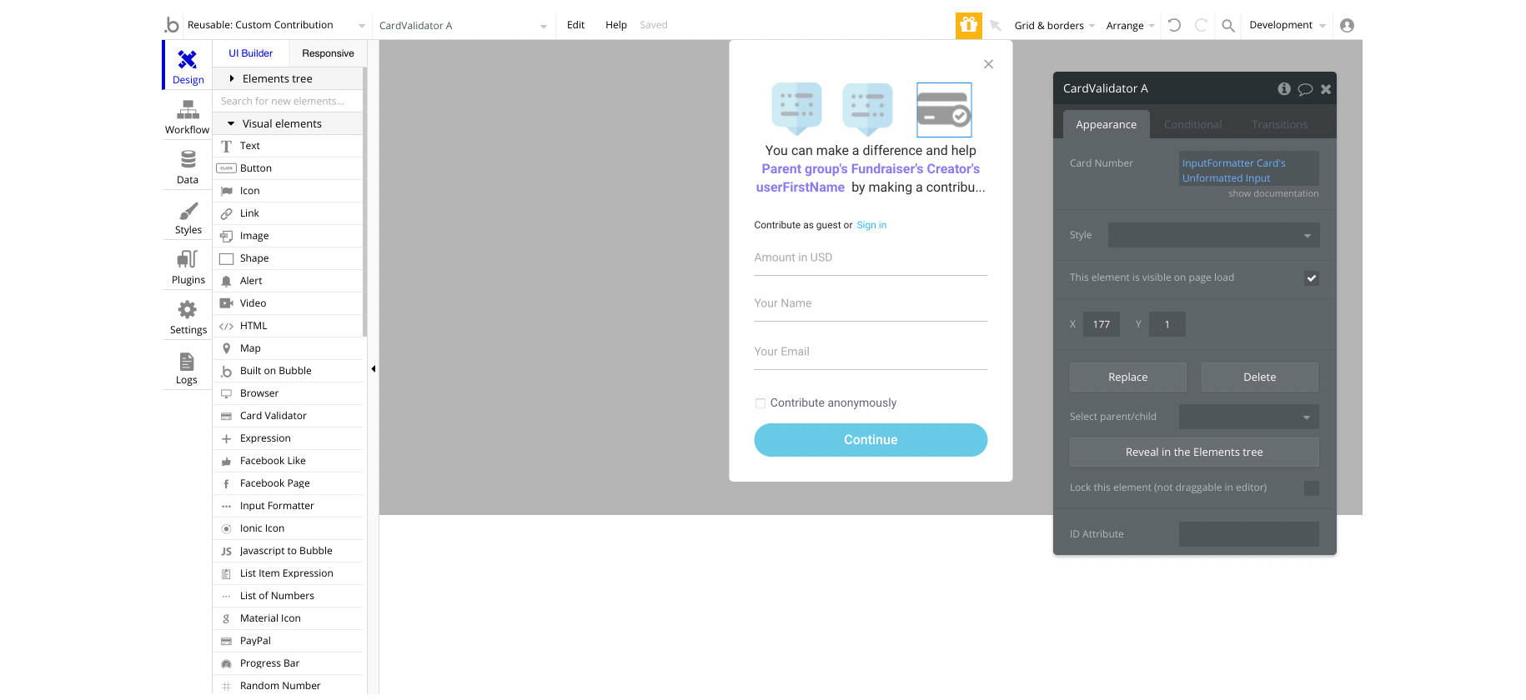1526x700 pixels.
Task: Toggle 'visible on page load' checkbox
Action: tap(1311, 278)
